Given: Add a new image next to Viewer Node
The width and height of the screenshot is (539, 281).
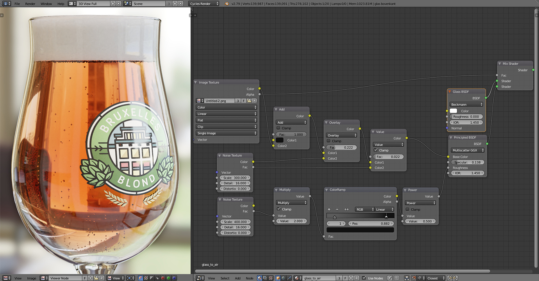Looking at the screenshot, I should (x=90, y=278).
